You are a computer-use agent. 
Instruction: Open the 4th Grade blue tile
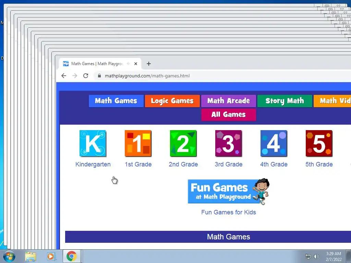coord(274,143)
